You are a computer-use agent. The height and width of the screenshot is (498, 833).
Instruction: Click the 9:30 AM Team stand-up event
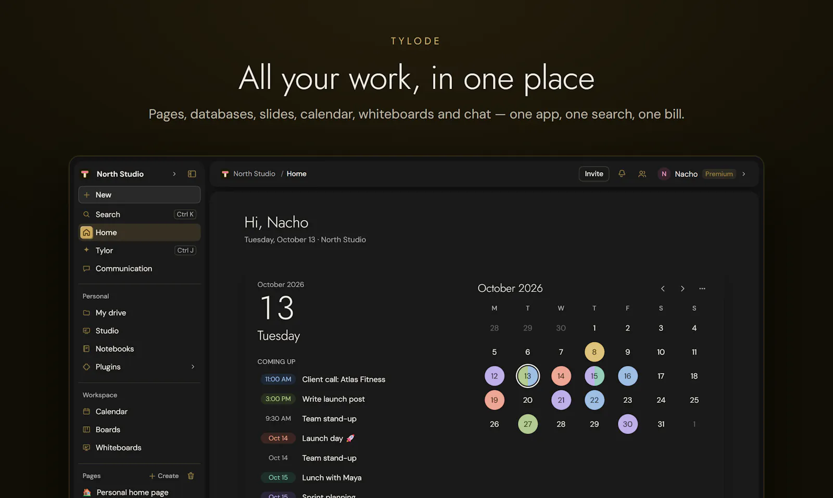point(329,419)
